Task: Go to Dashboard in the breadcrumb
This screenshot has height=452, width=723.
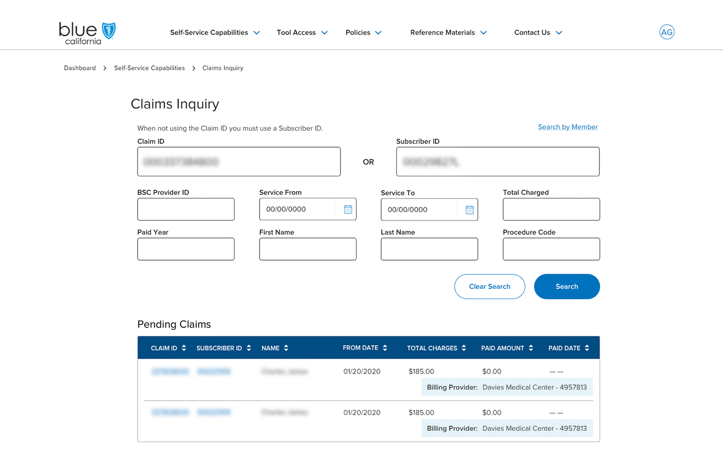Action: tap(80, 68)
